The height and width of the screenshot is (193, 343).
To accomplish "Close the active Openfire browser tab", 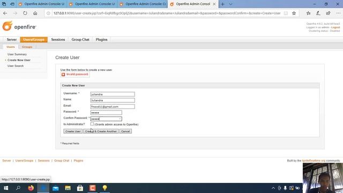I will point(214,4).
